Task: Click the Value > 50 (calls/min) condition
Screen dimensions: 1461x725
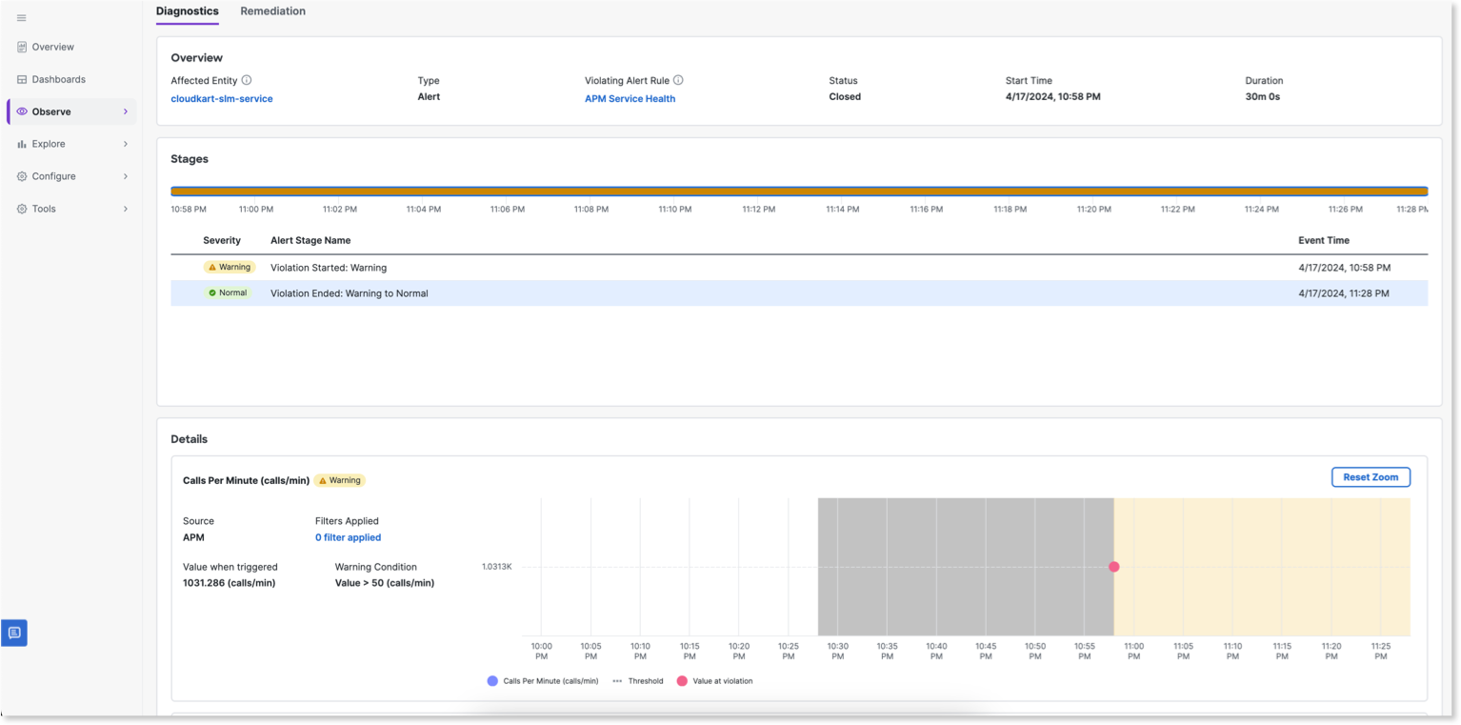Action: [x=385, y=583]
